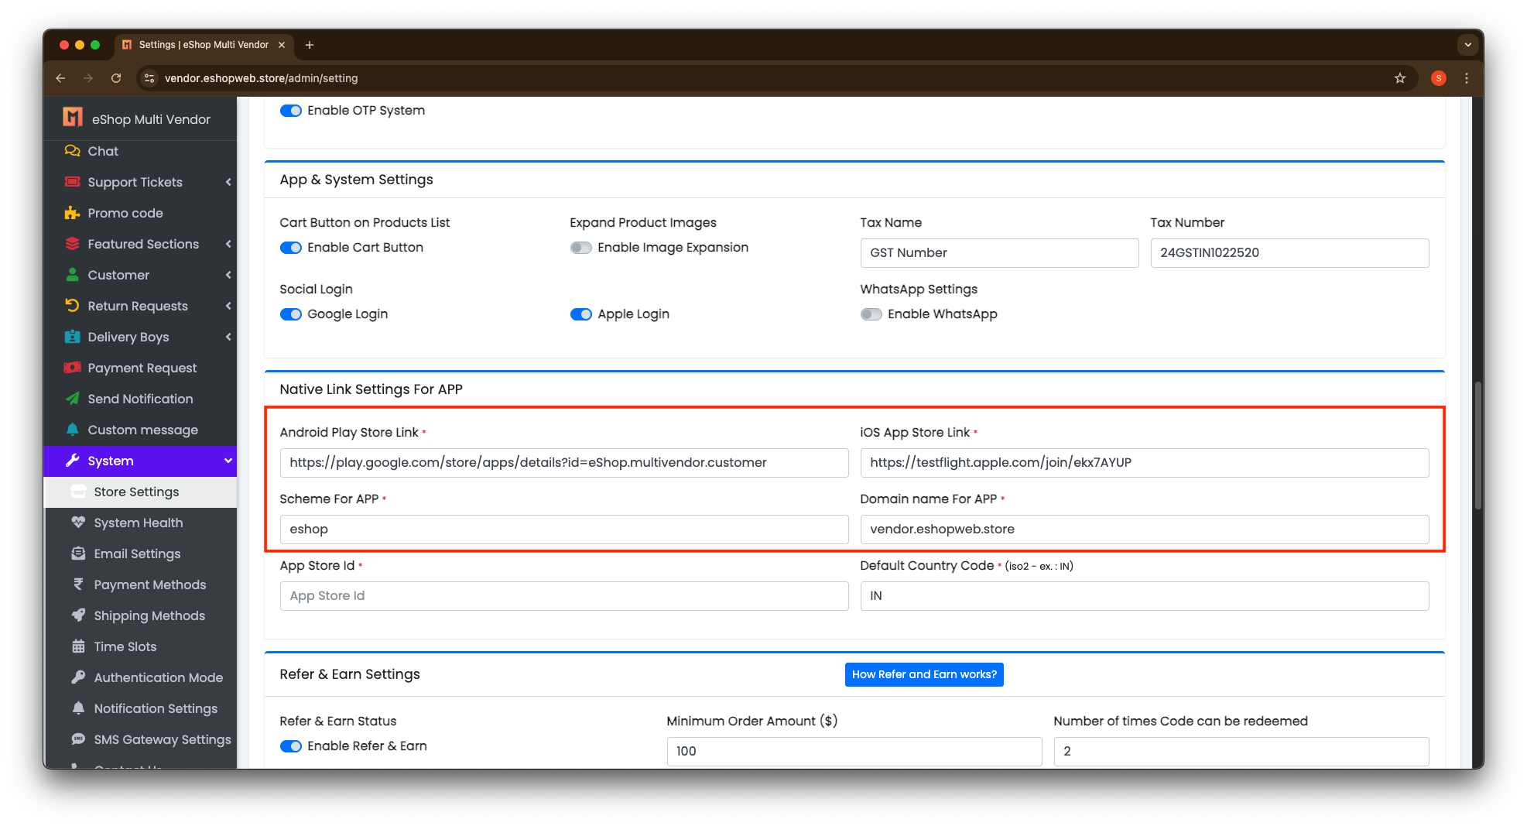
Task: Expand the Delivery Boys submenu arrow
Action: [x=228, y=337]
